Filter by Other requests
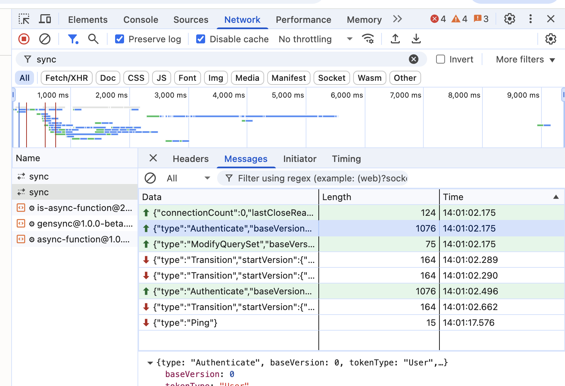Viewport: 565px width, 386px height. pyautogui.click(x=405, y=78)
